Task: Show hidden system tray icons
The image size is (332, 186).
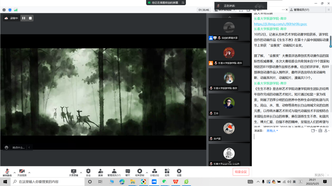Action: pyautogui.click(x=258, y=182)
